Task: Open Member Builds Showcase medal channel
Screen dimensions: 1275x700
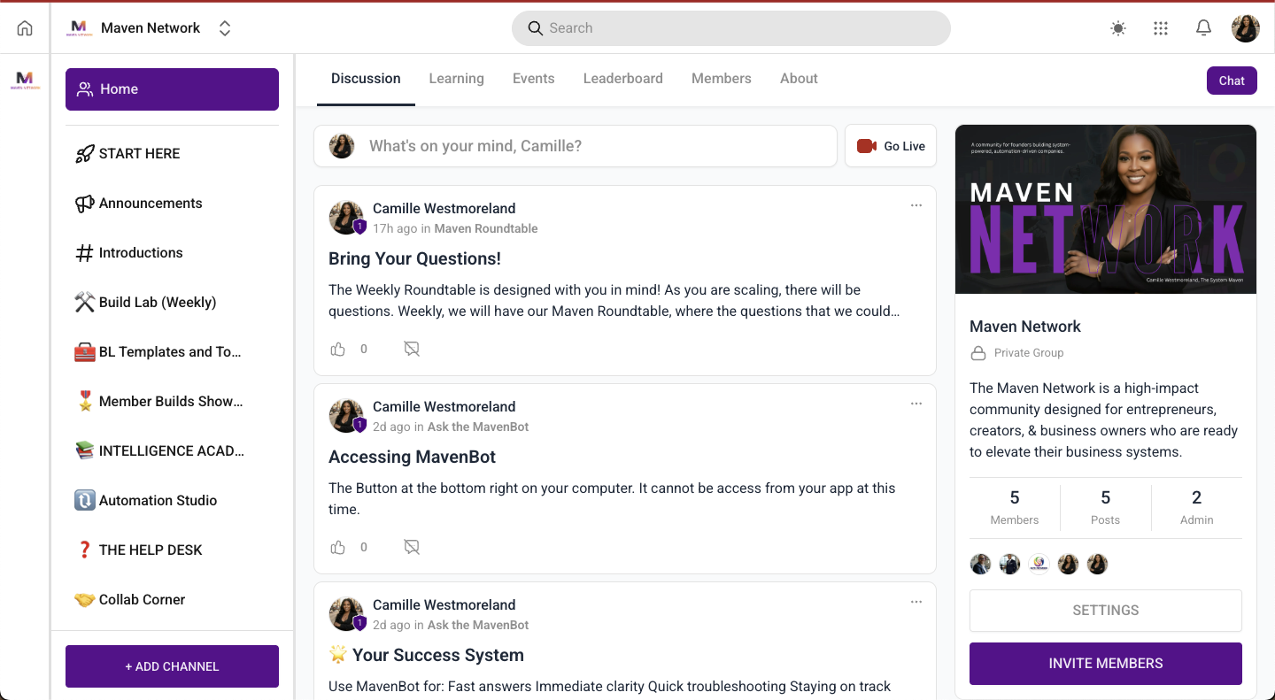Action: coord(172,401)
